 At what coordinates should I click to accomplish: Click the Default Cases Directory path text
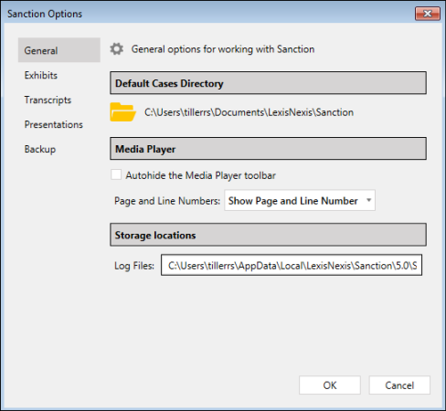(x=249, y=112)
